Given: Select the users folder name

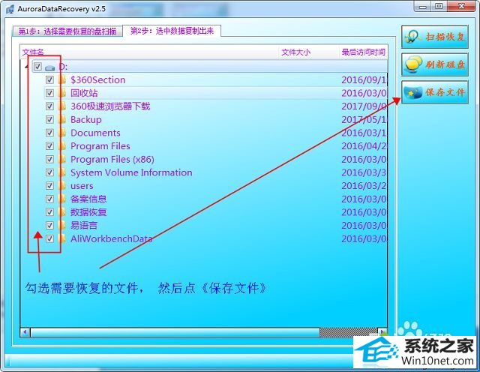Looking at the screenshot, I should pyautogui.click(x=82, y=185).
